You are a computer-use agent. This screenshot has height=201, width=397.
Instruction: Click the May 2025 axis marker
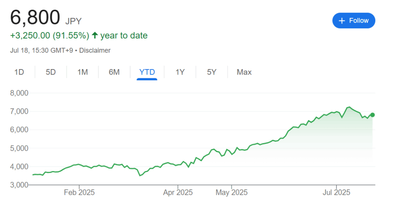pos(231,192)
